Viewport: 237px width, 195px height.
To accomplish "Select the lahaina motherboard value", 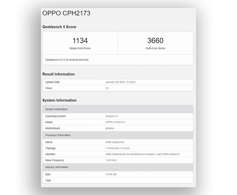I will coord(110,128).
